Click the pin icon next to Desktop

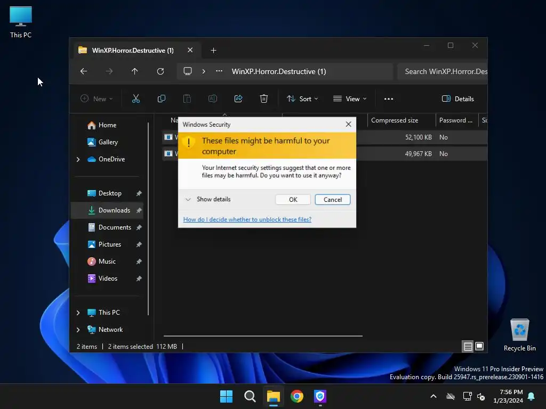click(x=139, y=193)
